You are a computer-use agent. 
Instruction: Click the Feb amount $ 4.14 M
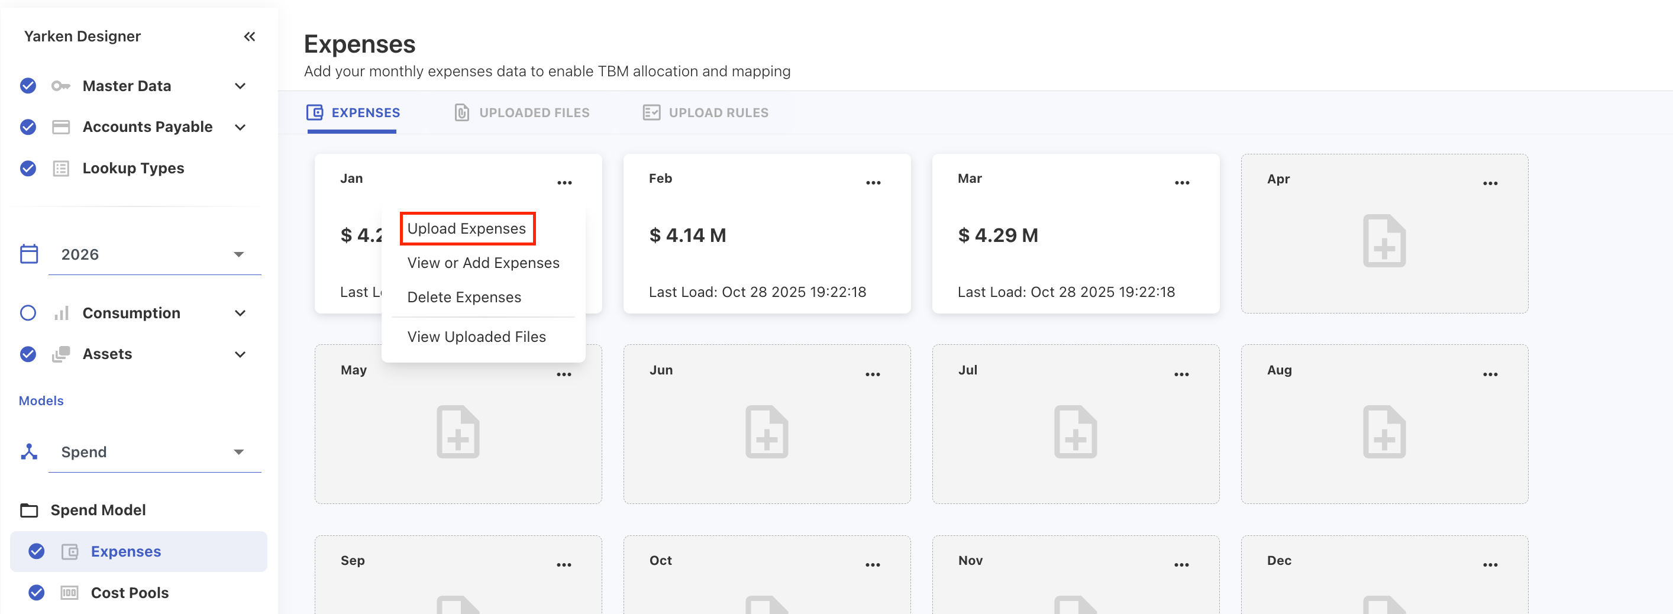[688, 235]
